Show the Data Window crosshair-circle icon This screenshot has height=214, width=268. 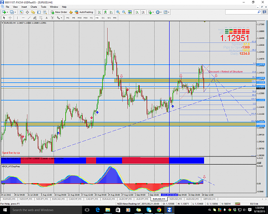[x=27, y=12]
